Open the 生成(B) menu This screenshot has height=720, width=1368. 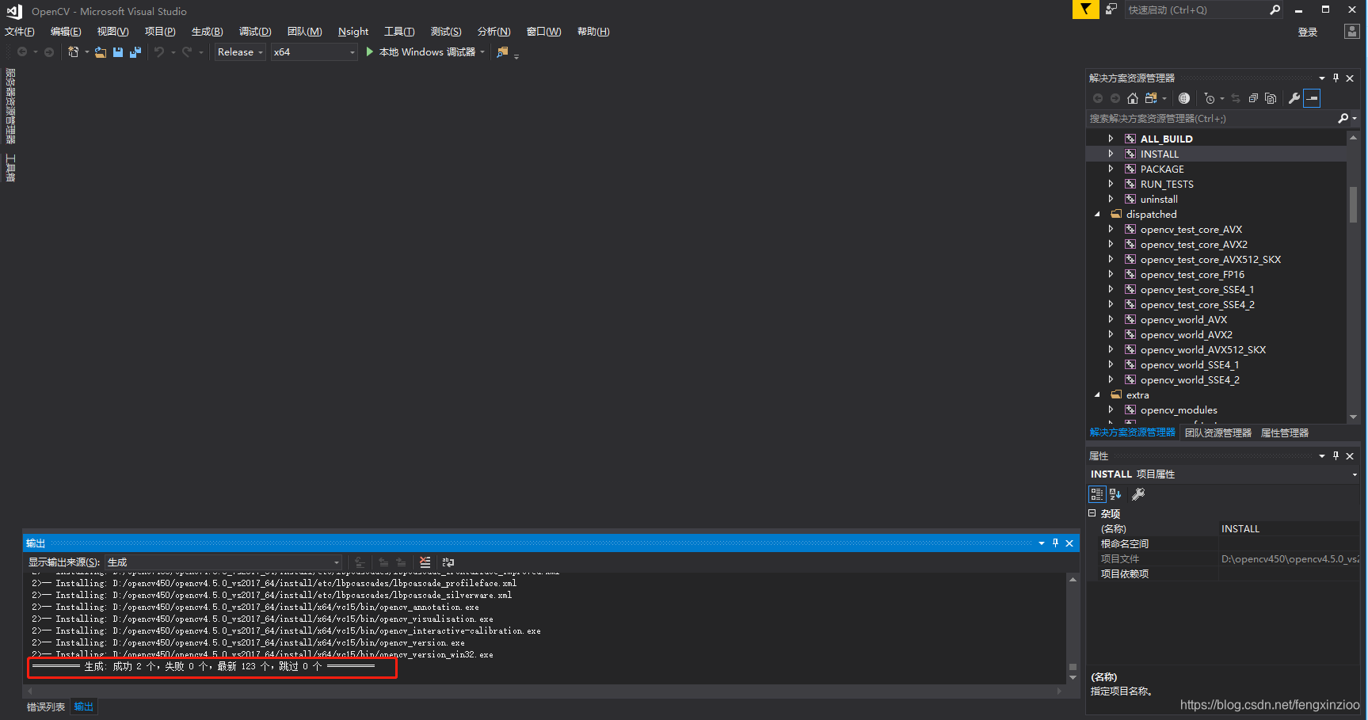tap(207, 32)
